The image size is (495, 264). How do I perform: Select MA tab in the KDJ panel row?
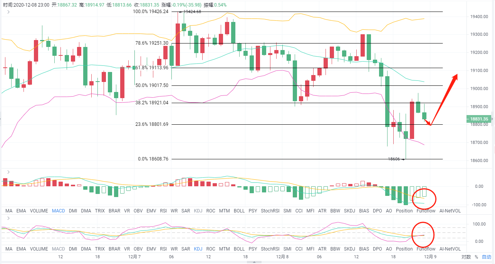pyautogui.click(x=9, y=249)
